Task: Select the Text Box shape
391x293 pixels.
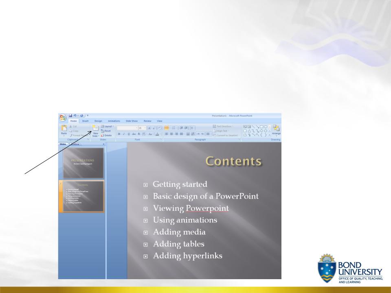Action: click(x=245, y=127)
